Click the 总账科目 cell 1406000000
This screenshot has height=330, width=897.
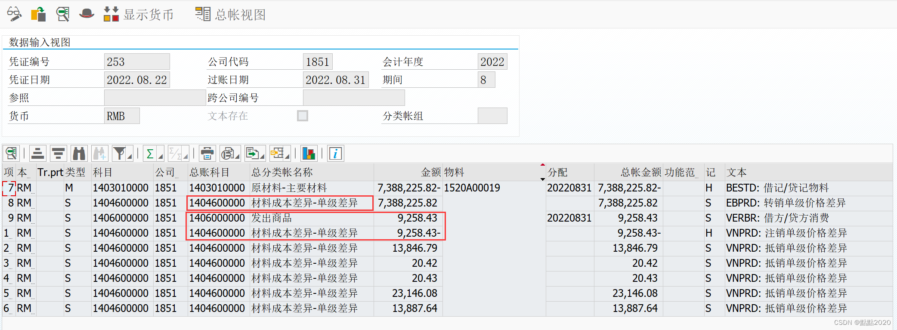click(219, 218)
